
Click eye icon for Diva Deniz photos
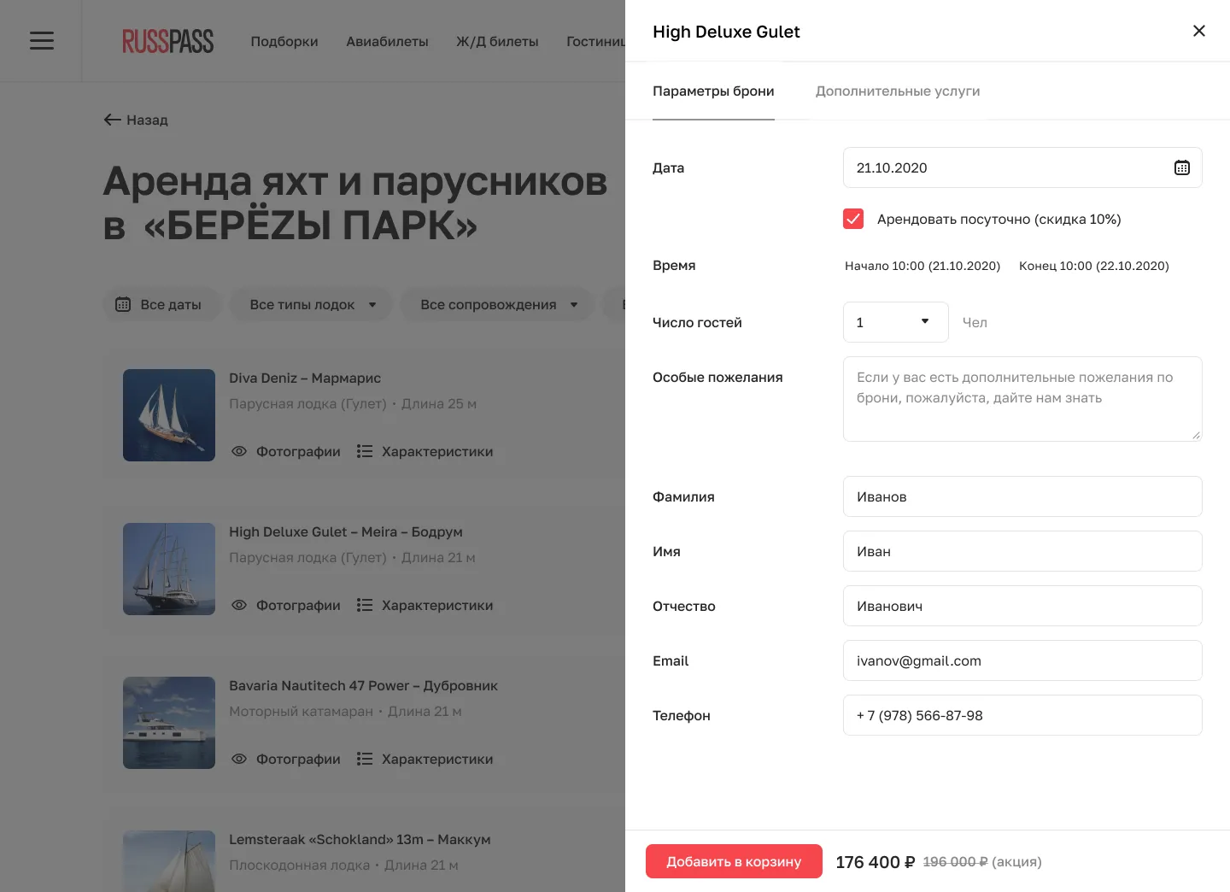click(239, 451)
